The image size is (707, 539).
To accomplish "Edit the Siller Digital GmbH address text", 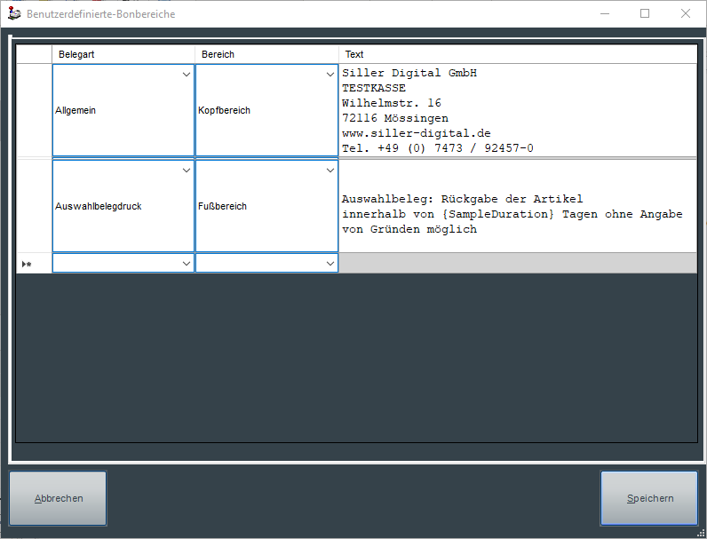I will point(517,111).
